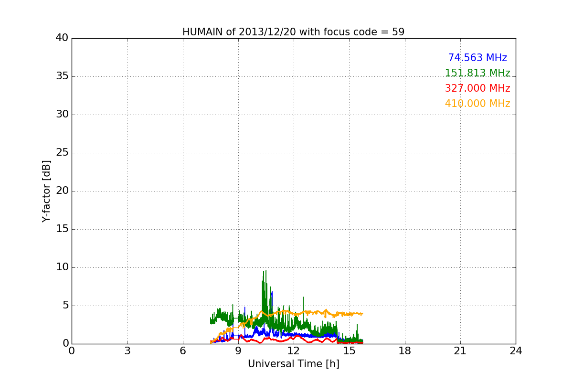This screenshot has height=382, width=573.
Task: Click the x-axis tick label 24
Action: pyautogui.click(x=516, y=351)
